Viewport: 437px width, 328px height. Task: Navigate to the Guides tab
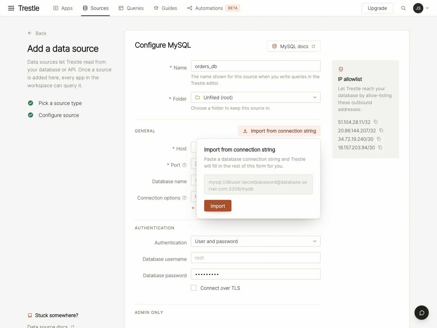166,8
